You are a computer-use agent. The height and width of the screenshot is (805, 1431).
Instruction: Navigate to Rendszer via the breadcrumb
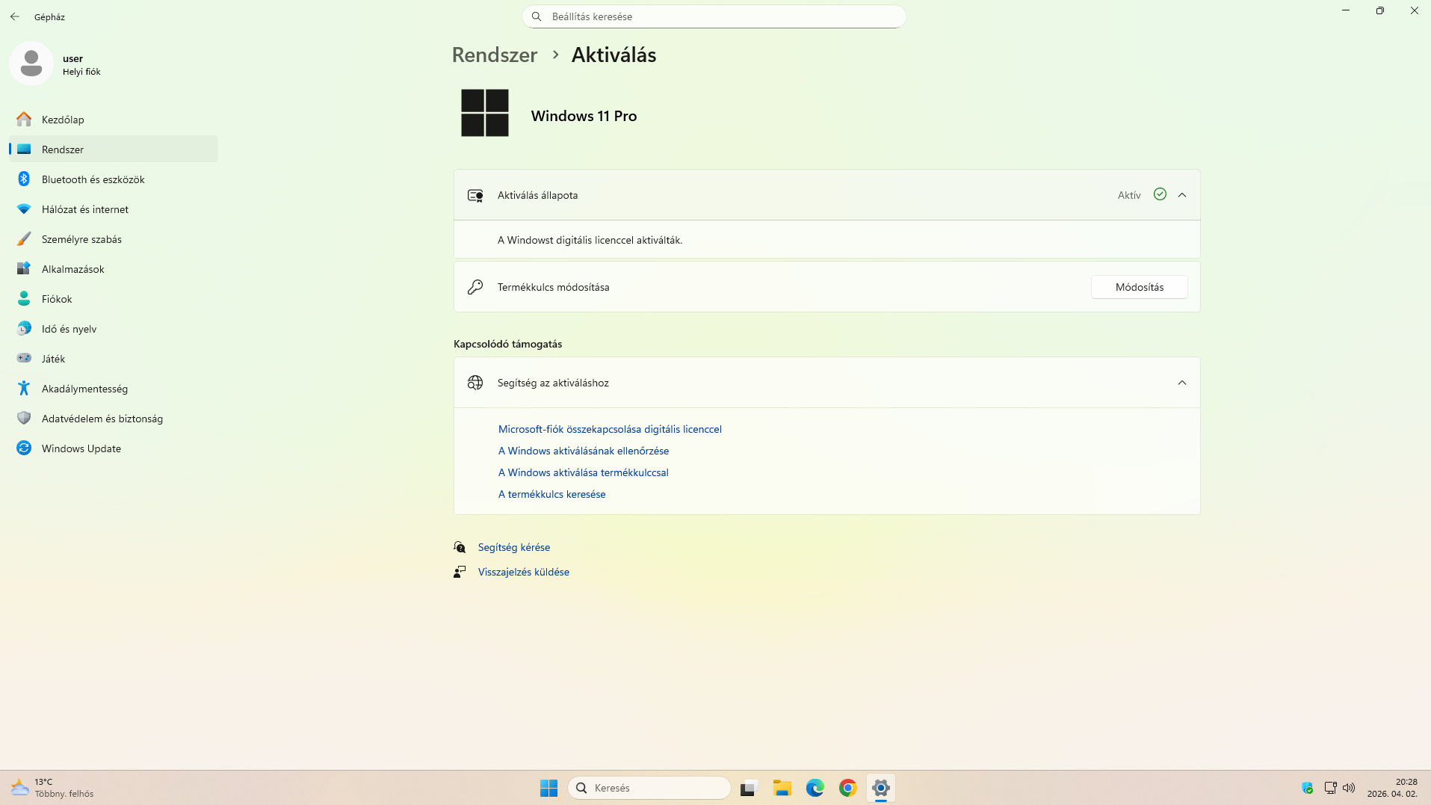coord(495,55)
